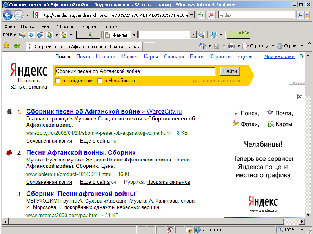Go to the Home page with the house icon
The image size is (313, 234).
[x=202, y=46]
